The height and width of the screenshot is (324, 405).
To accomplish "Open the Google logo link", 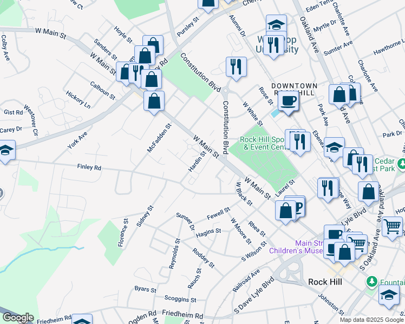I will [18, 318].
